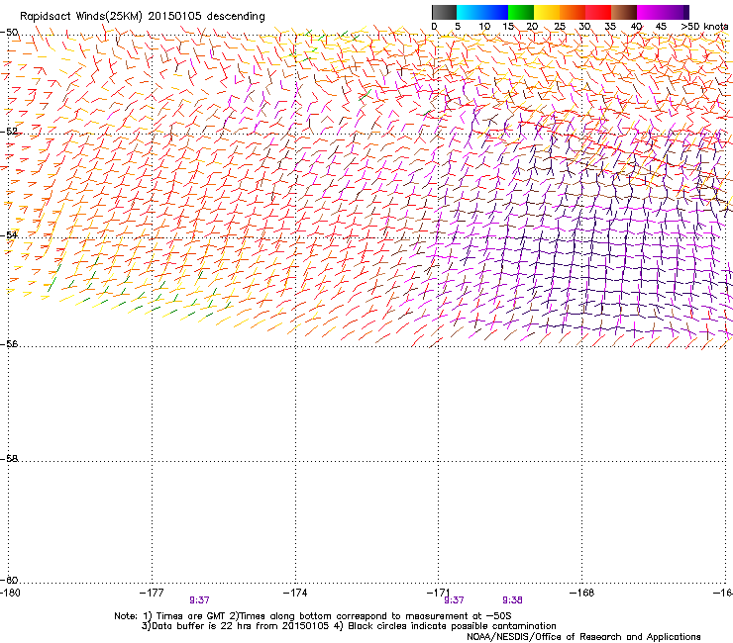
Task: Select the blue 10-15 knots legend swatch
Action: (495, 12)
